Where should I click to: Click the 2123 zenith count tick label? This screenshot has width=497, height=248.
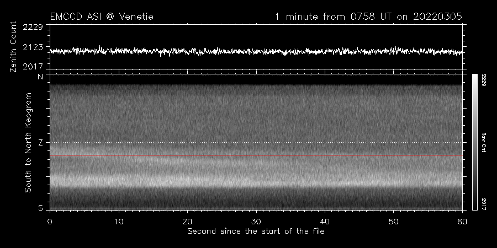point(33,47)
